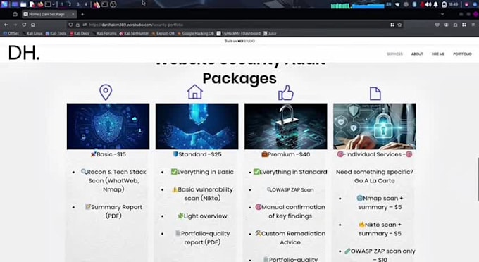Open the Kali applications menu icon
This screenshot has height=262, width=479.
pyautogui.click(x=4, y=4)
